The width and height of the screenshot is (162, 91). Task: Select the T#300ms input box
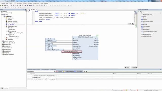point(51,41)
